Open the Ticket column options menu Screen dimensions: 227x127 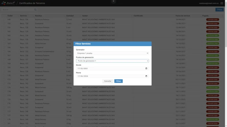tap(18, 16)
